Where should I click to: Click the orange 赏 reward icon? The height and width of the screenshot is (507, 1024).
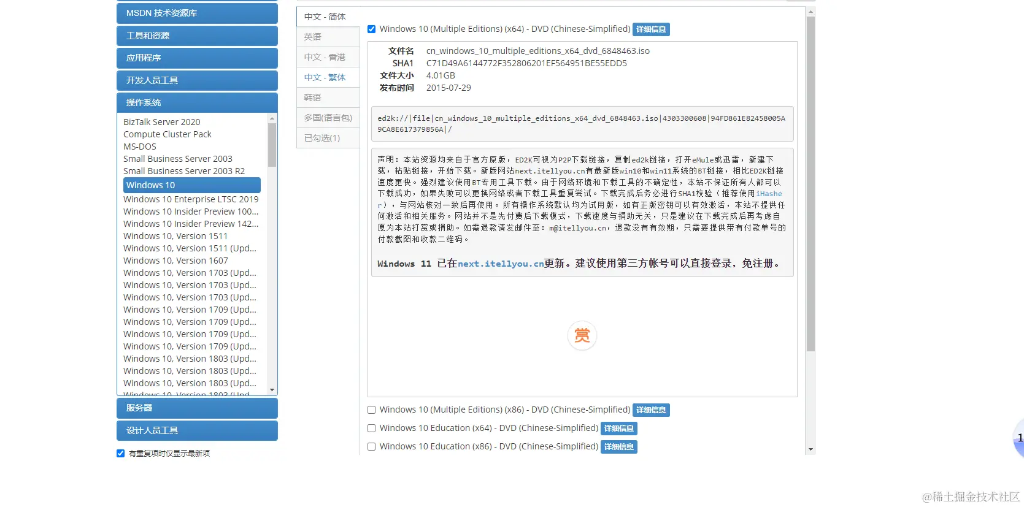pyautogui.click(x=582, y=335)
